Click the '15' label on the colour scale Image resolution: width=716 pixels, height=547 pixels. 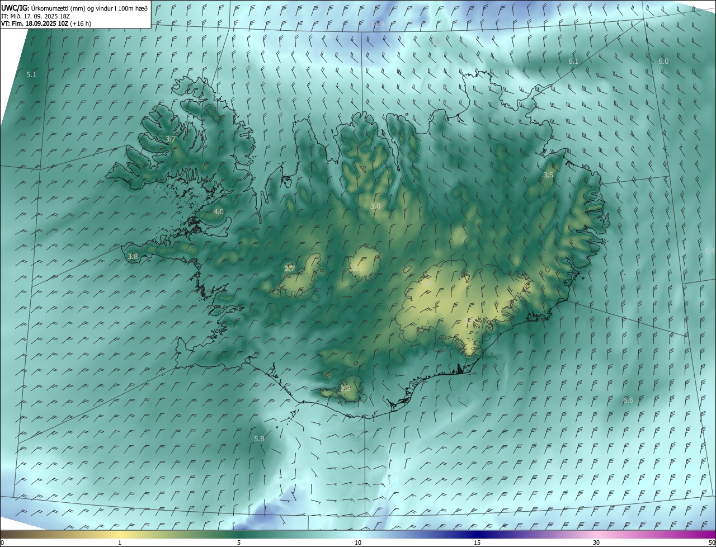(477, 543)
